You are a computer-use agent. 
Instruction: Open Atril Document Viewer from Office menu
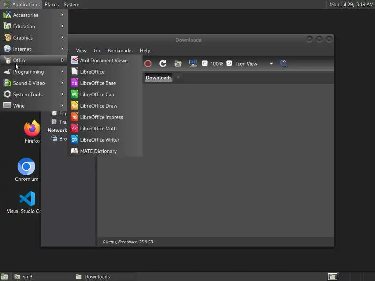click(105, 60)
